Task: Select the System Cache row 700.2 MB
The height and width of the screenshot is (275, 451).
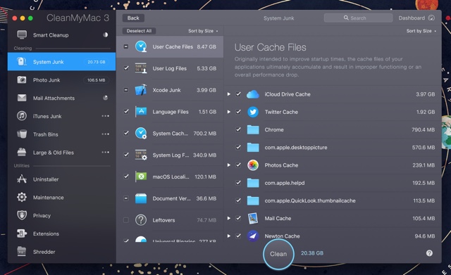Action: tap(170, 133)
